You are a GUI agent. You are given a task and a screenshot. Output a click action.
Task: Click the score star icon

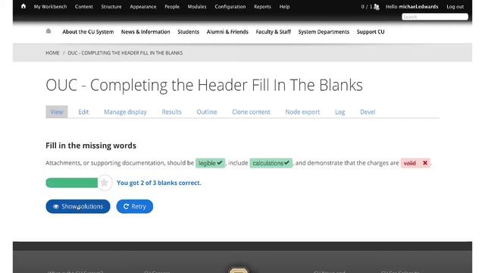tap(105, 183)
